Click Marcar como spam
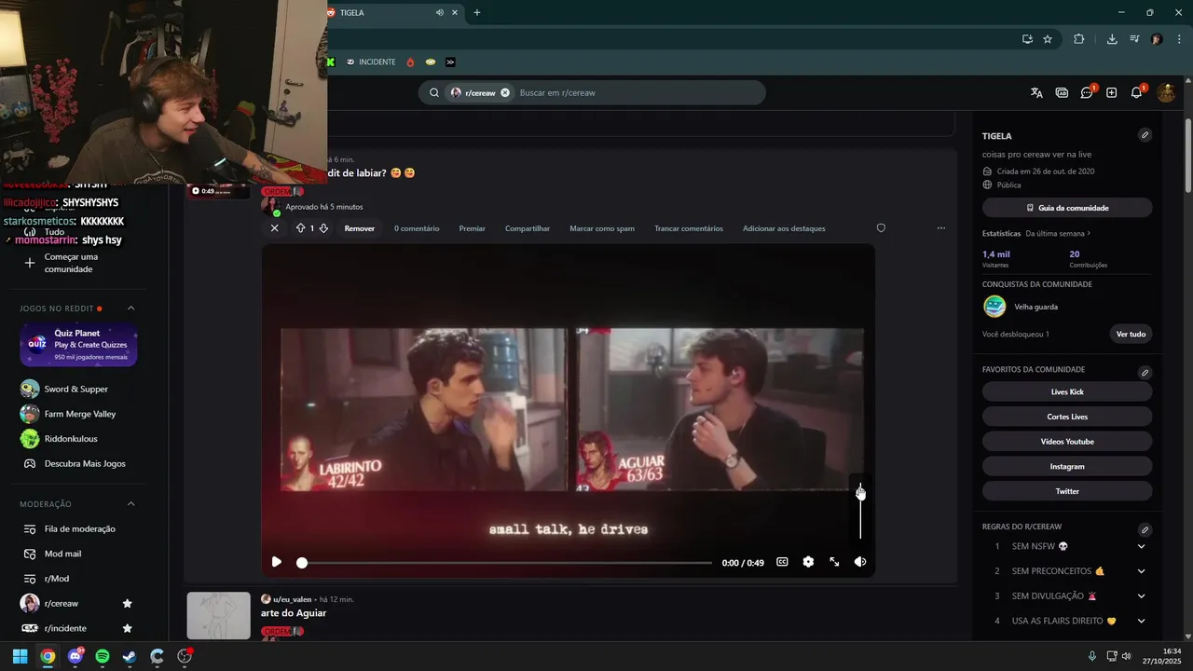Viewport: 1193px width, 671px height. pyautogui.click(x=602, y=228)
